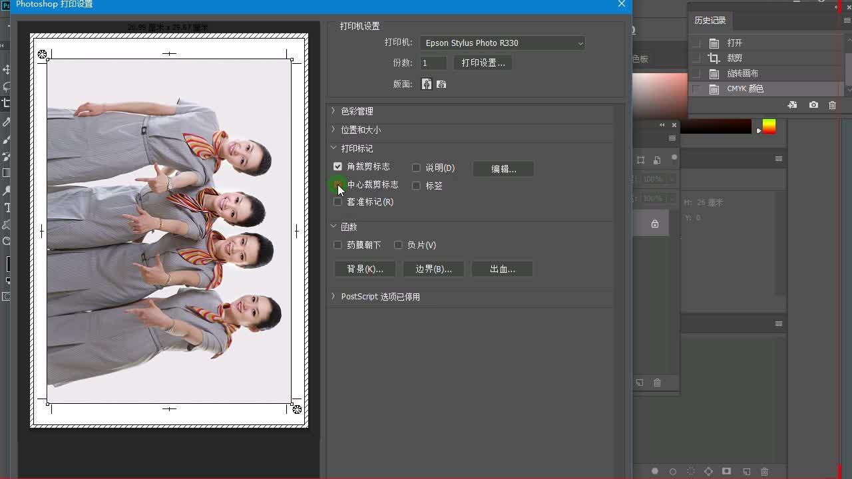Select the portrait layout icon beside 版面

(x=426, y=84)
